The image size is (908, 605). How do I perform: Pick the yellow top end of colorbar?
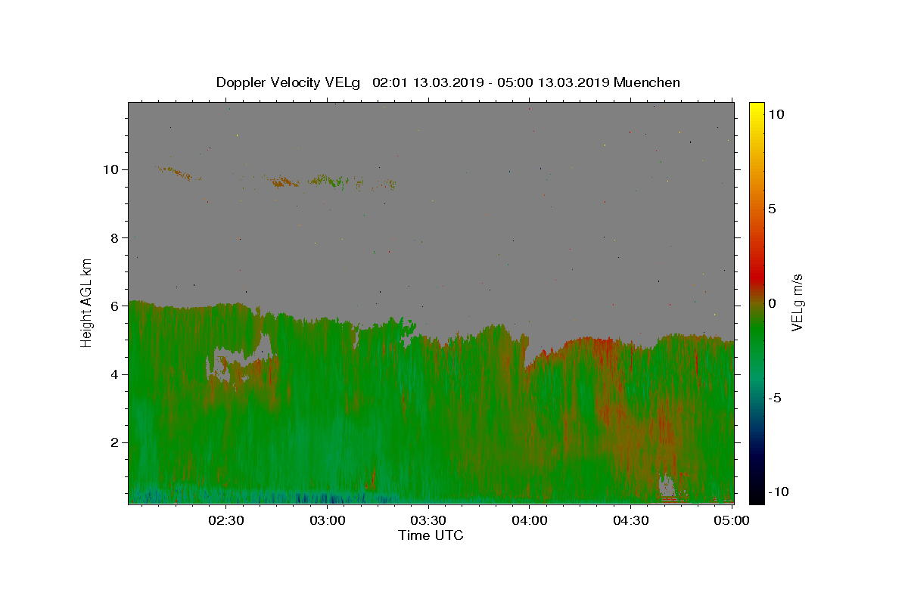click(757, 107)
